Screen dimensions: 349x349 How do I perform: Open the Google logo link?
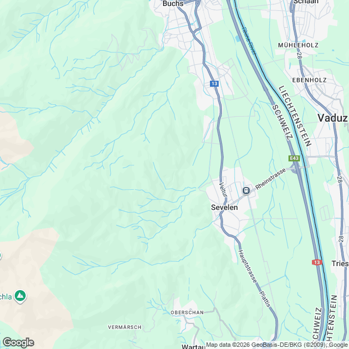tap(18, 342)
